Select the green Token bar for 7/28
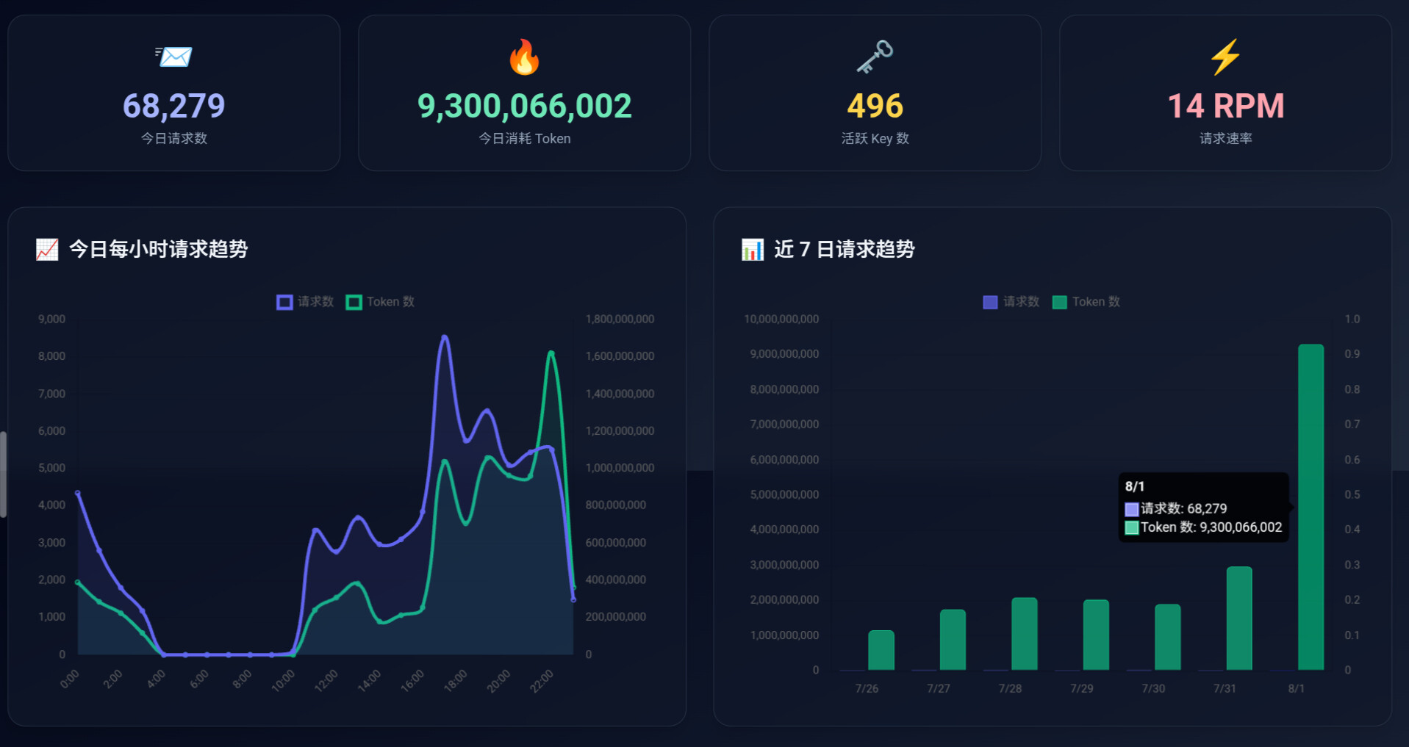 [1025, 634]
